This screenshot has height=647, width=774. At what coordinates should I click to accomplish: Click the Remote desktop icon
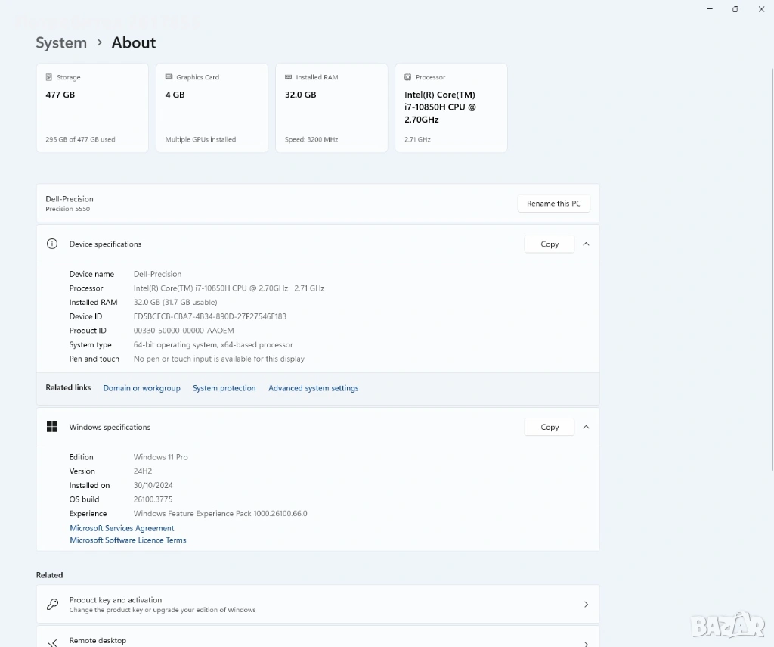point(52,642)
